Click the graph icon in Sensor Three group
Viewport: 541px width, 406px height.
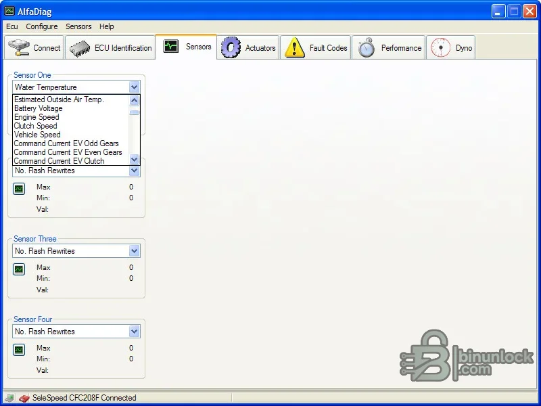click(19, 269)
